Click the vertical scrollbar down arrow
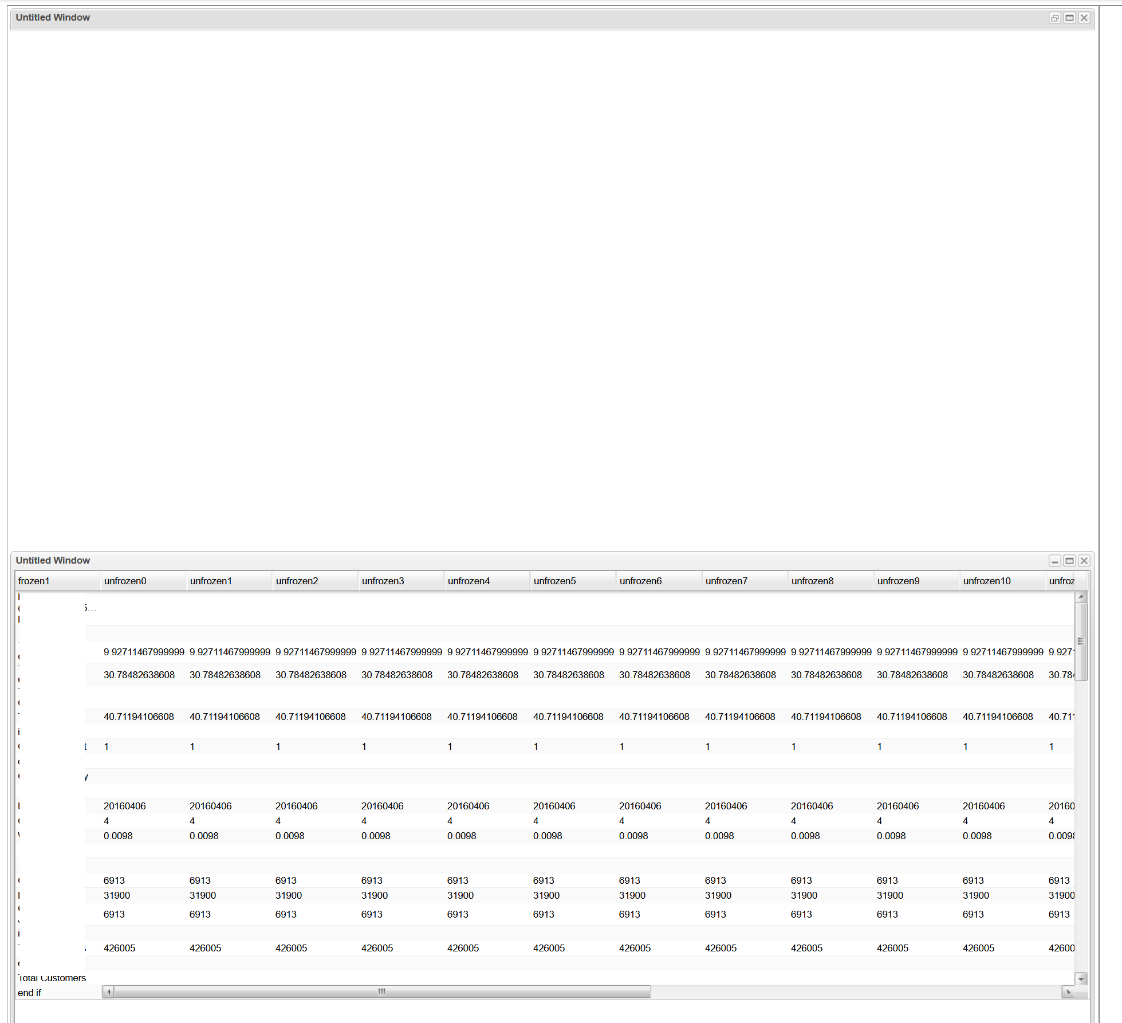 coord(1081,979)
